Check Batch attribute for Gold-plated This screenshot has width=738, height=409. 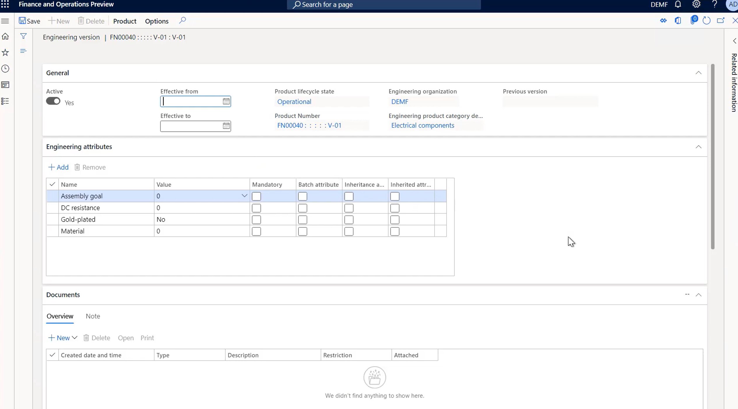(303, 220)
